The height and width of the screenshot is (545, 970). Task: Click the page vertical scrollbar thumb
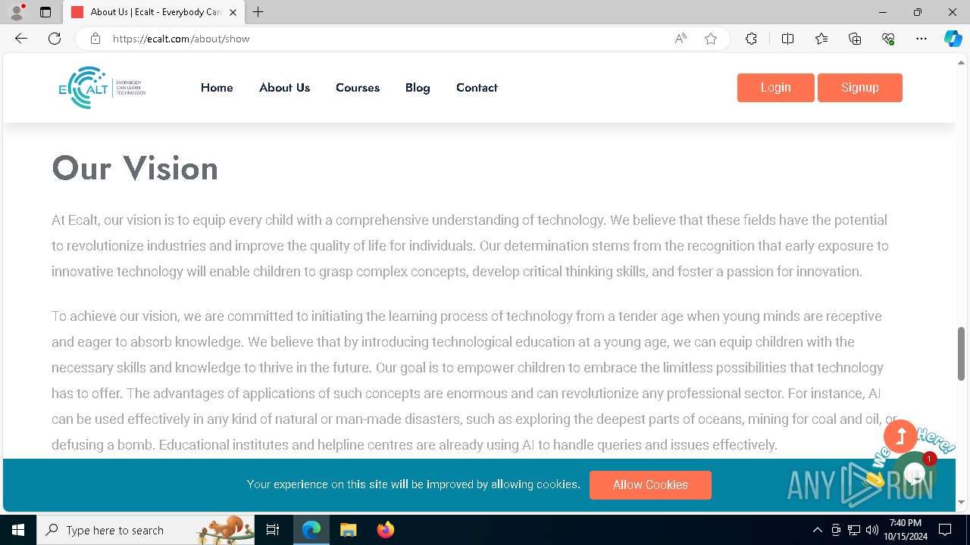[962, 353]
